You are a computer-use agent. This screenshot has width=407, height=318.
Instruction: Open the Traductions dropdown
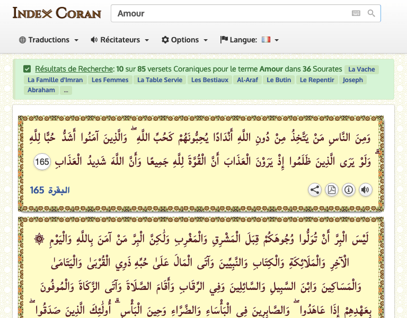pos(49,40)
